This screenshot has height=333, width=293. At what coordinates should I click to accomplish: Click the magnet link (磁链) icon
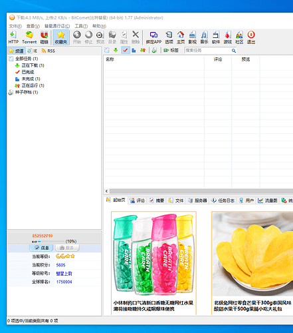45,37
